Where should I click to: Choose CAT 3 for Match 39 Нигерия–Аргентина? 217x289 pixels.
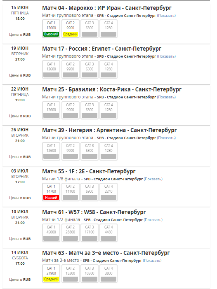pos(90,151)
